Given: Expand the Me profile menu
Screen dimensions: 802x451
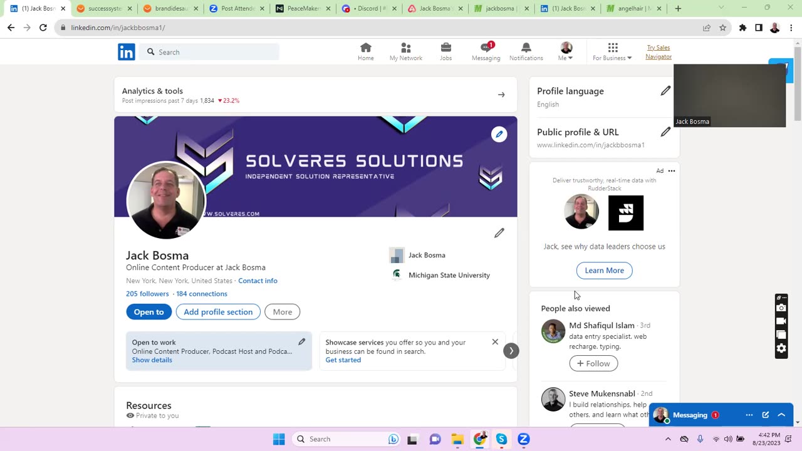Looking at the screenshot, I should coord(566,52).
